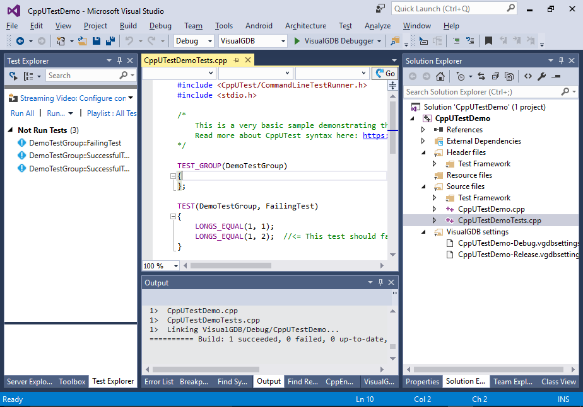The height and width of the screenshot is (407, 583).
Task: Click the View Code angle-brackets icon
Action: [x=527, y=76]
